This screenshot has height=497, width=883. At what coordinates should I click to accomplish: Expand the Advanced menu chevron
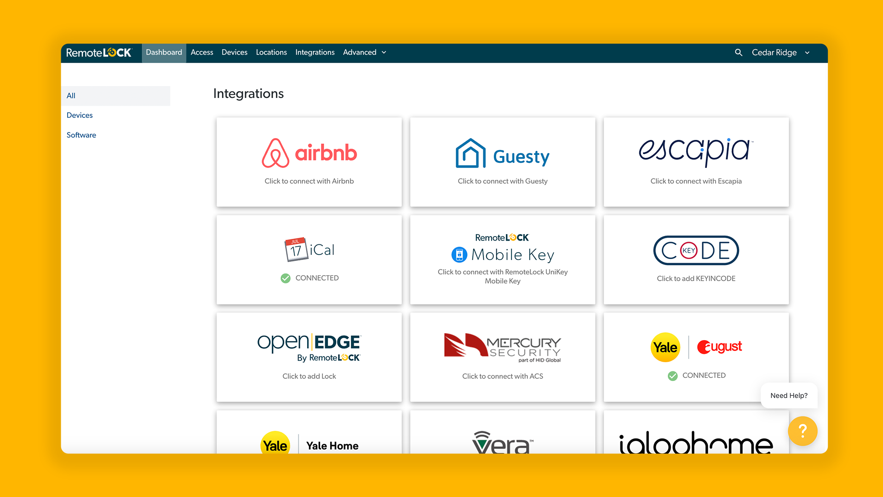pos(384,52)
